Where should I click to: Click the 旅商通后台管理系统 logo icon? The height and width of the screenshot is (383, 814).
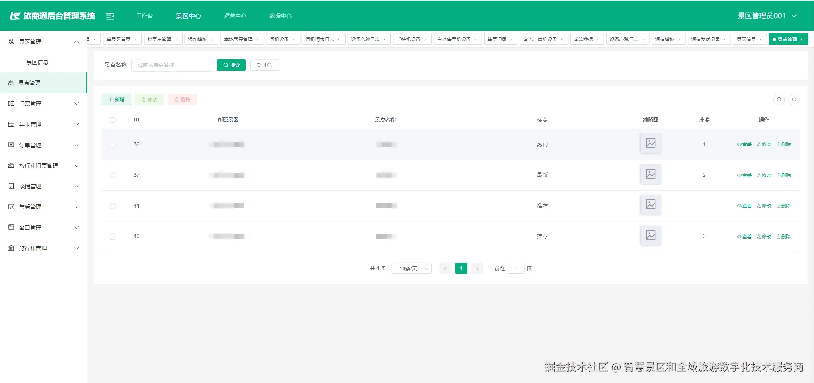click(15, 16)
